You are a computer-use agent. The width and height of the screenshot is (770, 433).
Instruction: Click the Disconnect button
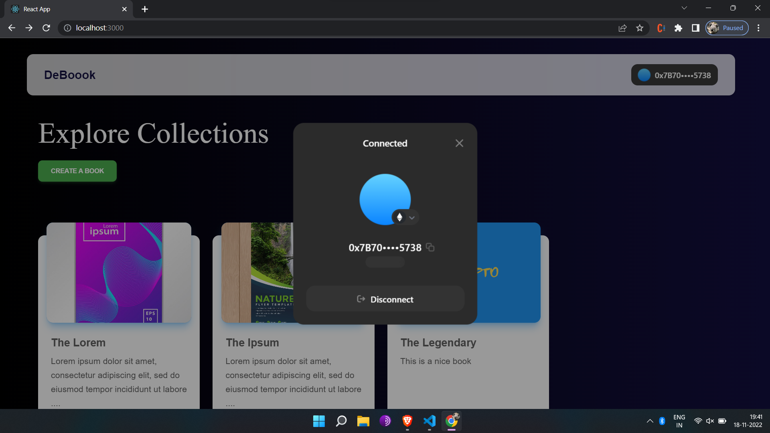pyautogui.click(x=385, y=299)
